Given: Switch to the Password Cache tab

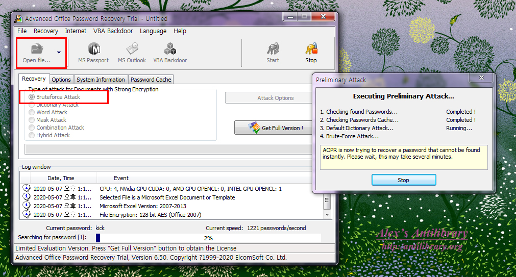Looking at the screenshot, I should (x=151, y=80).
